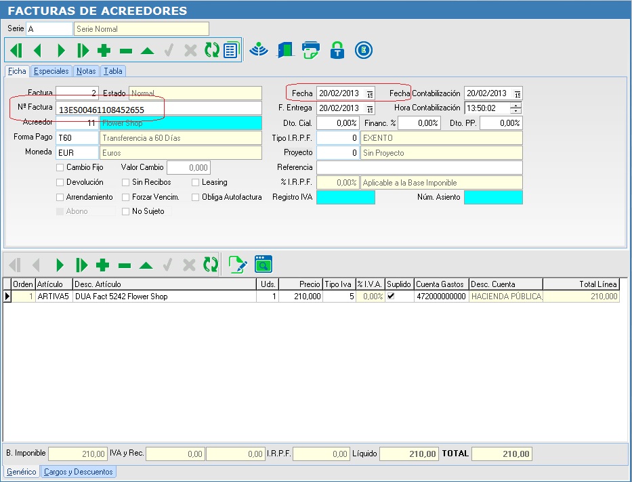Switch to the Especiales tab
The image size is (632, 482).
point(51,71)
